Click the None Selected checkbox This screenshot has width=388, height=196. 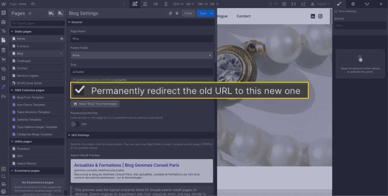click(x=336, y=11)
